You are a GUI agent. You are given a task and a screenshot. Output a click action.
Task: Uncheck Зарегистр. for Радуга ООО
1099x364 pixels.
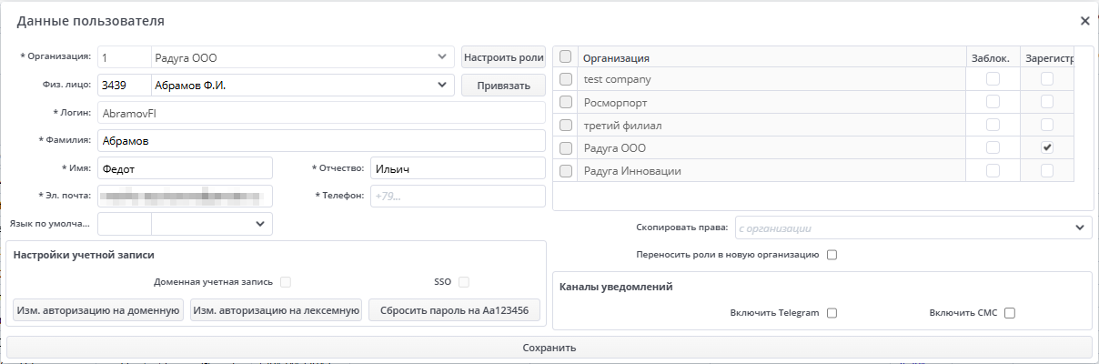click(1047, 147)
